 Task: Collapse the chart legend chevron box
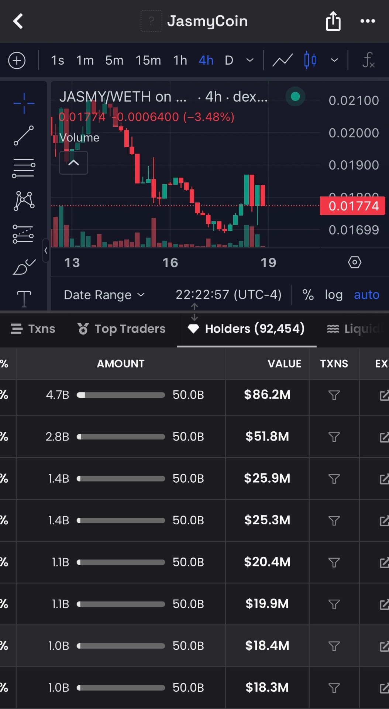click(x=74, y=163)
